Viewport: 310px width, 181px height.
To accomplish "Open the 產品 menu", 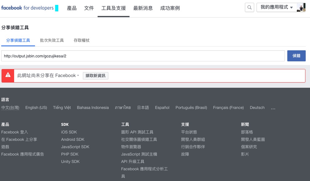I will point(72,8).
